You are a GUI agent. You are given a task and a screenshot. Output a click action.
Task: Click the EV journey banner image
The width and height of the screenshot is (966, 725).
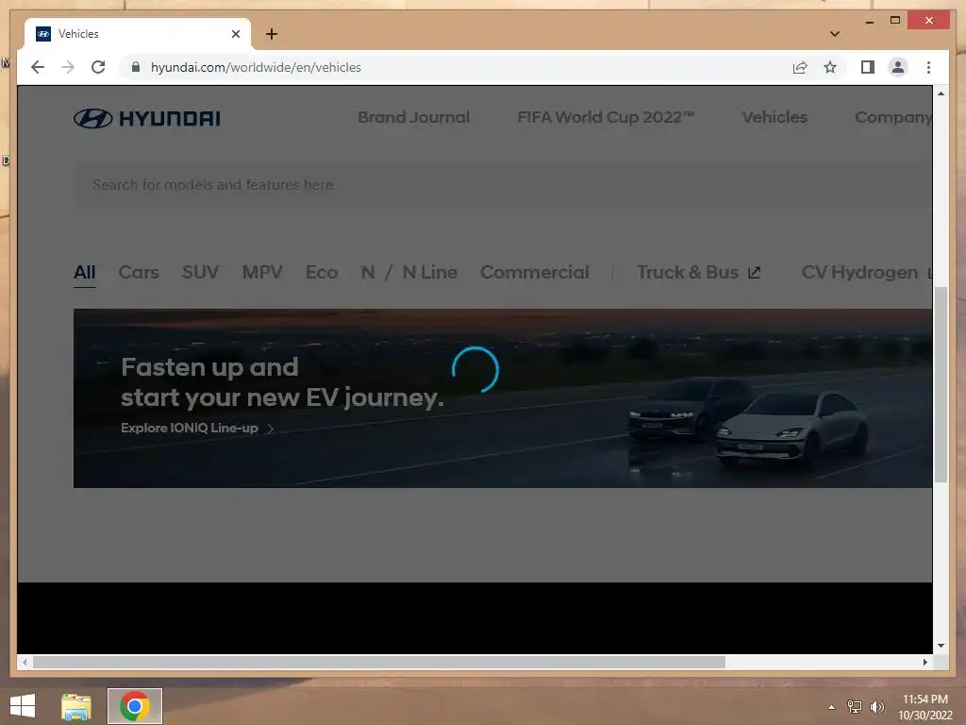point(503,398)
